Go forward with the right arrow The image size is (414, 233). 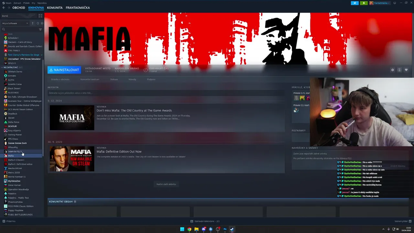click(9, 8)
